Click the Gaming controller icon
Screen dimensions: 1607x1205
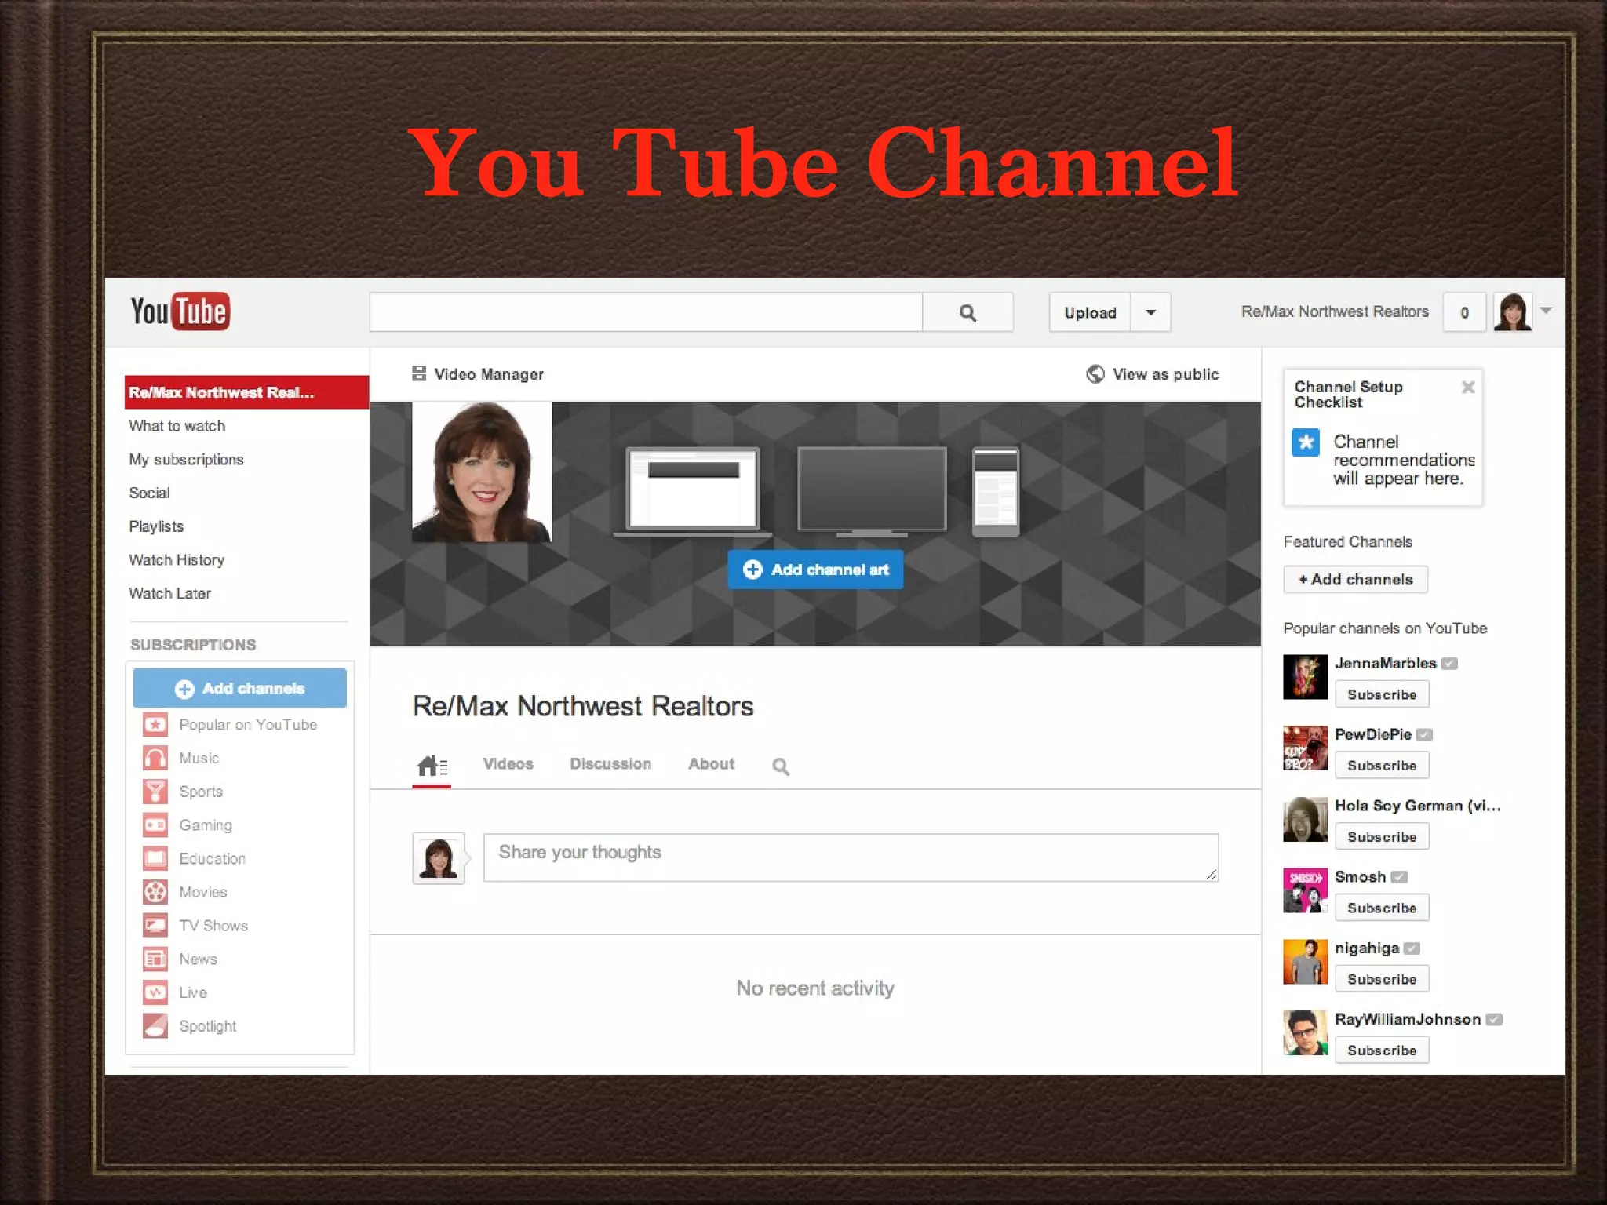pyautogui.click(x=155, y=825)
